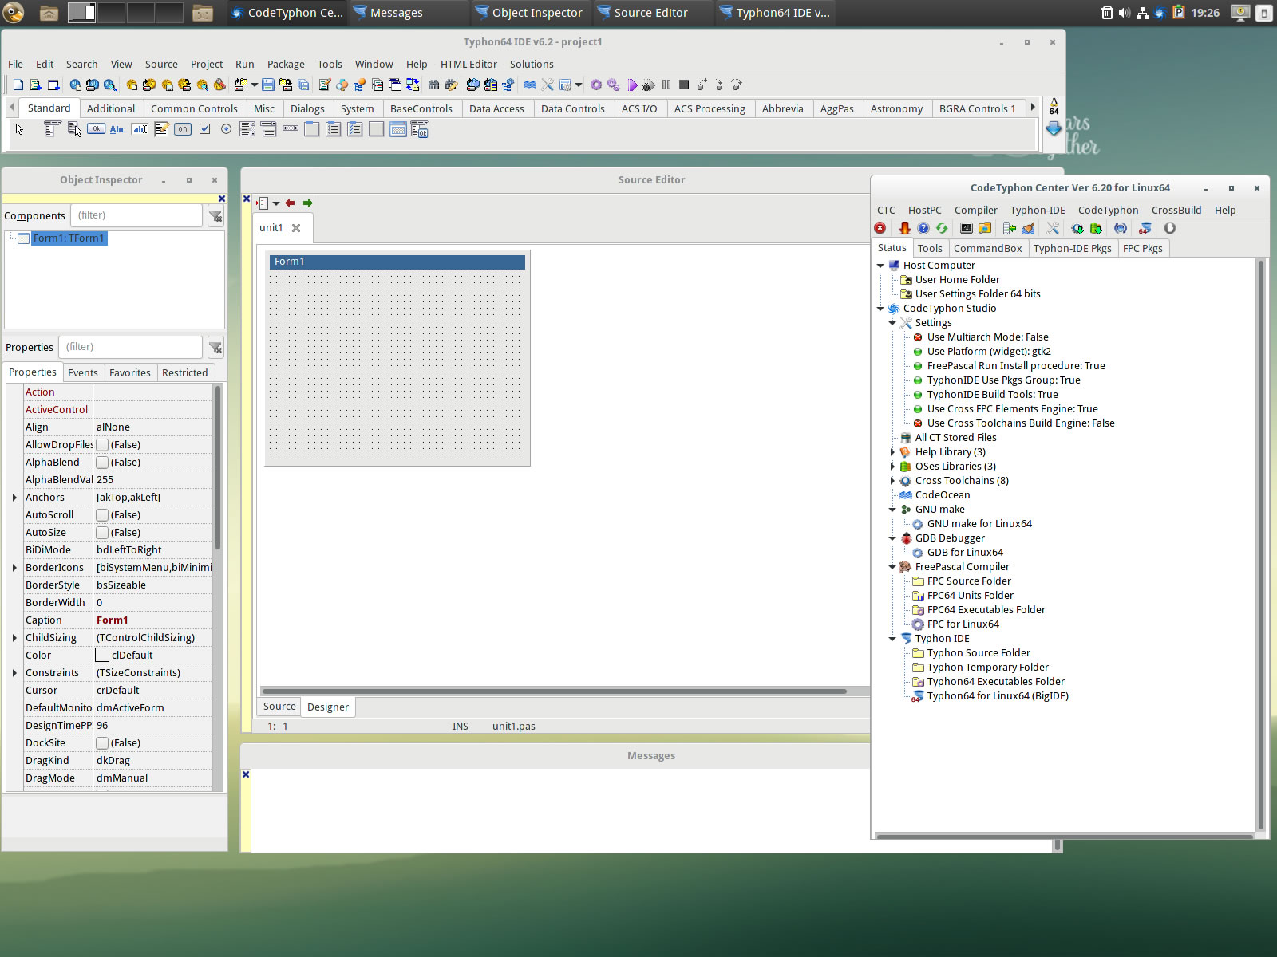Click green forward arrow in Source Editor
Image resolution: width=1277 pixels, height=957 pixels.
coord(307,203)
